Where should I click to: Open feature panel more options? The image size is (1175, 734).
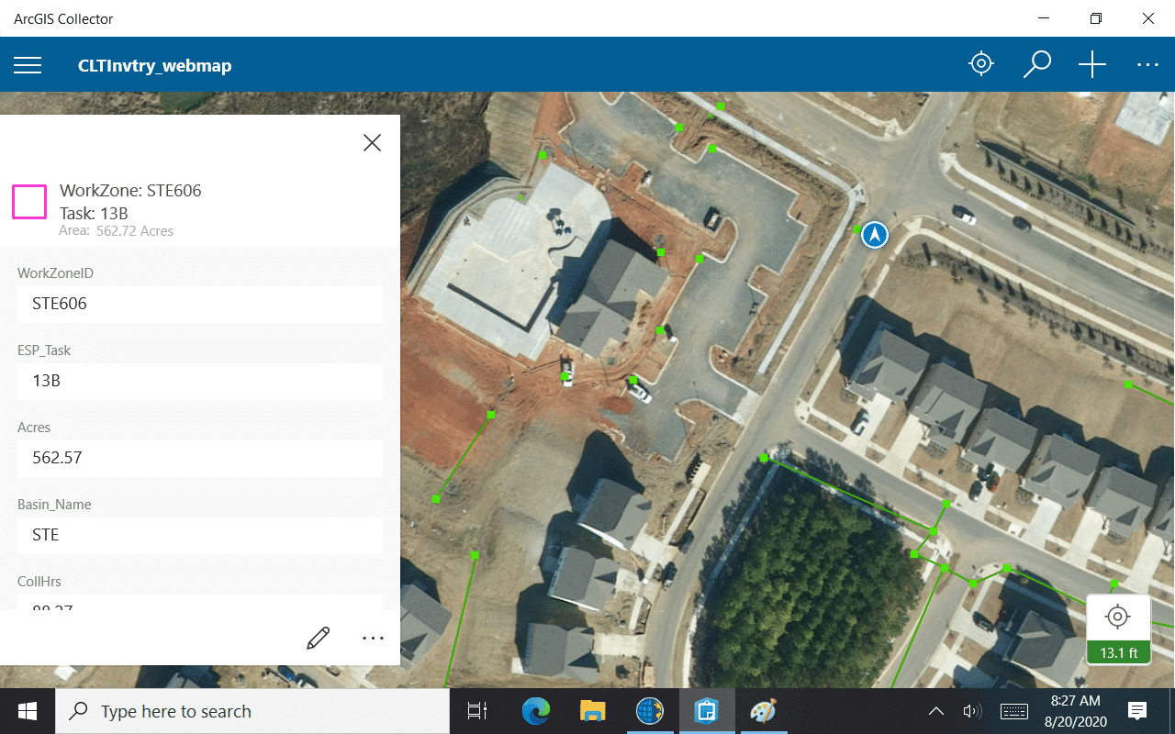pos(373,639)
